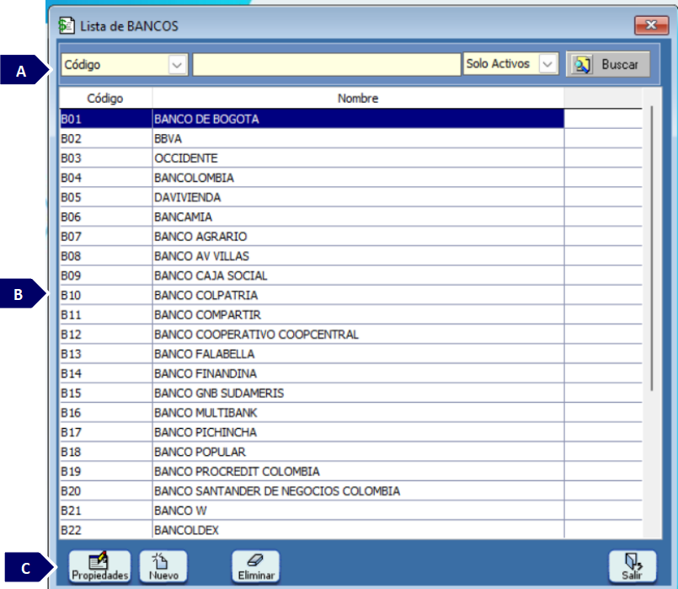Click code cell B17
This screenshot has height=589, width=678.
[106, 432]
